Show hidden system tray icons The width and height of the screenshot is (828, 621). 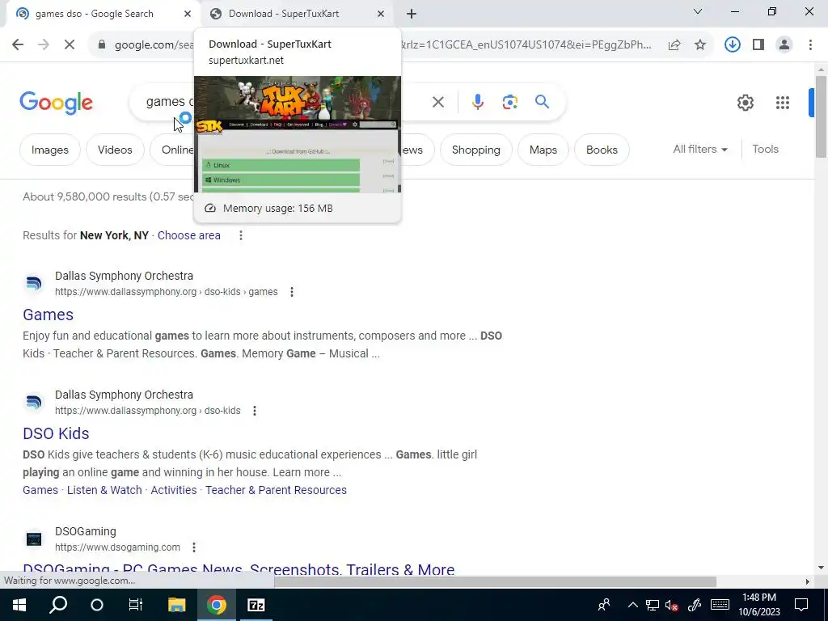click(632, 605)
